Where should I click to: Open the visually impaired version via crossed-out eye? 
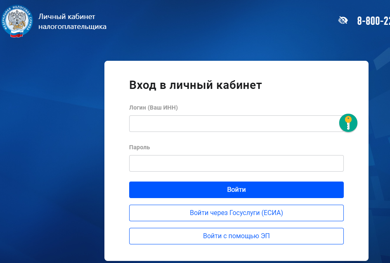point(343,20)
